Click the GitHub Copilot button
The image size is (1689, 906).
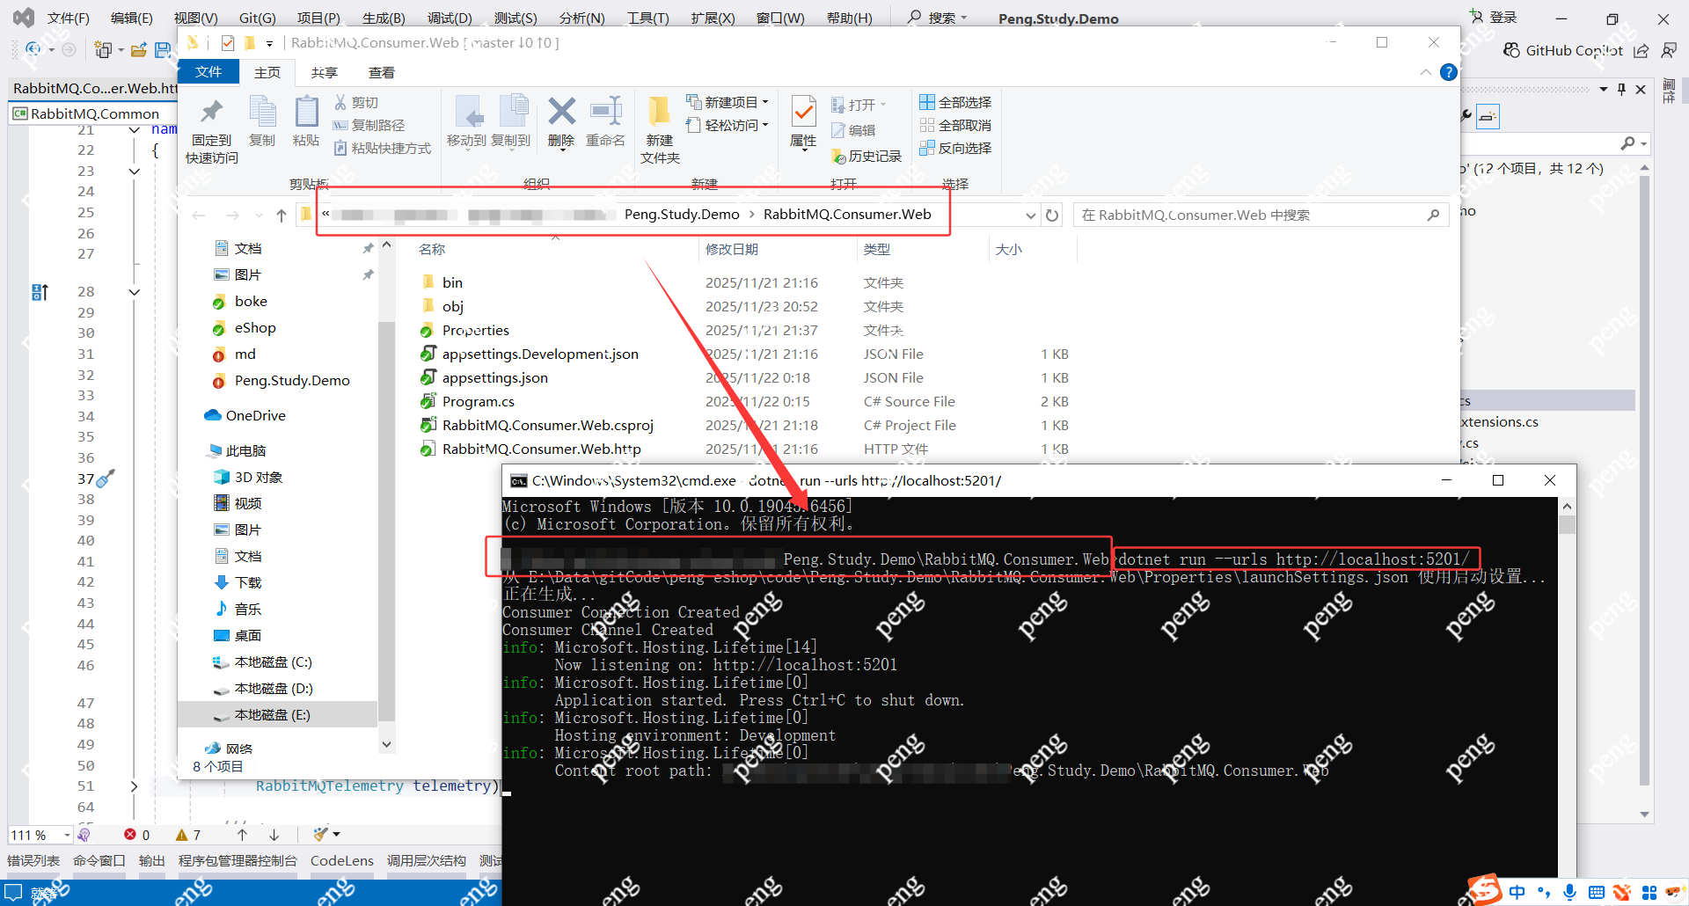click(1562, 50)
